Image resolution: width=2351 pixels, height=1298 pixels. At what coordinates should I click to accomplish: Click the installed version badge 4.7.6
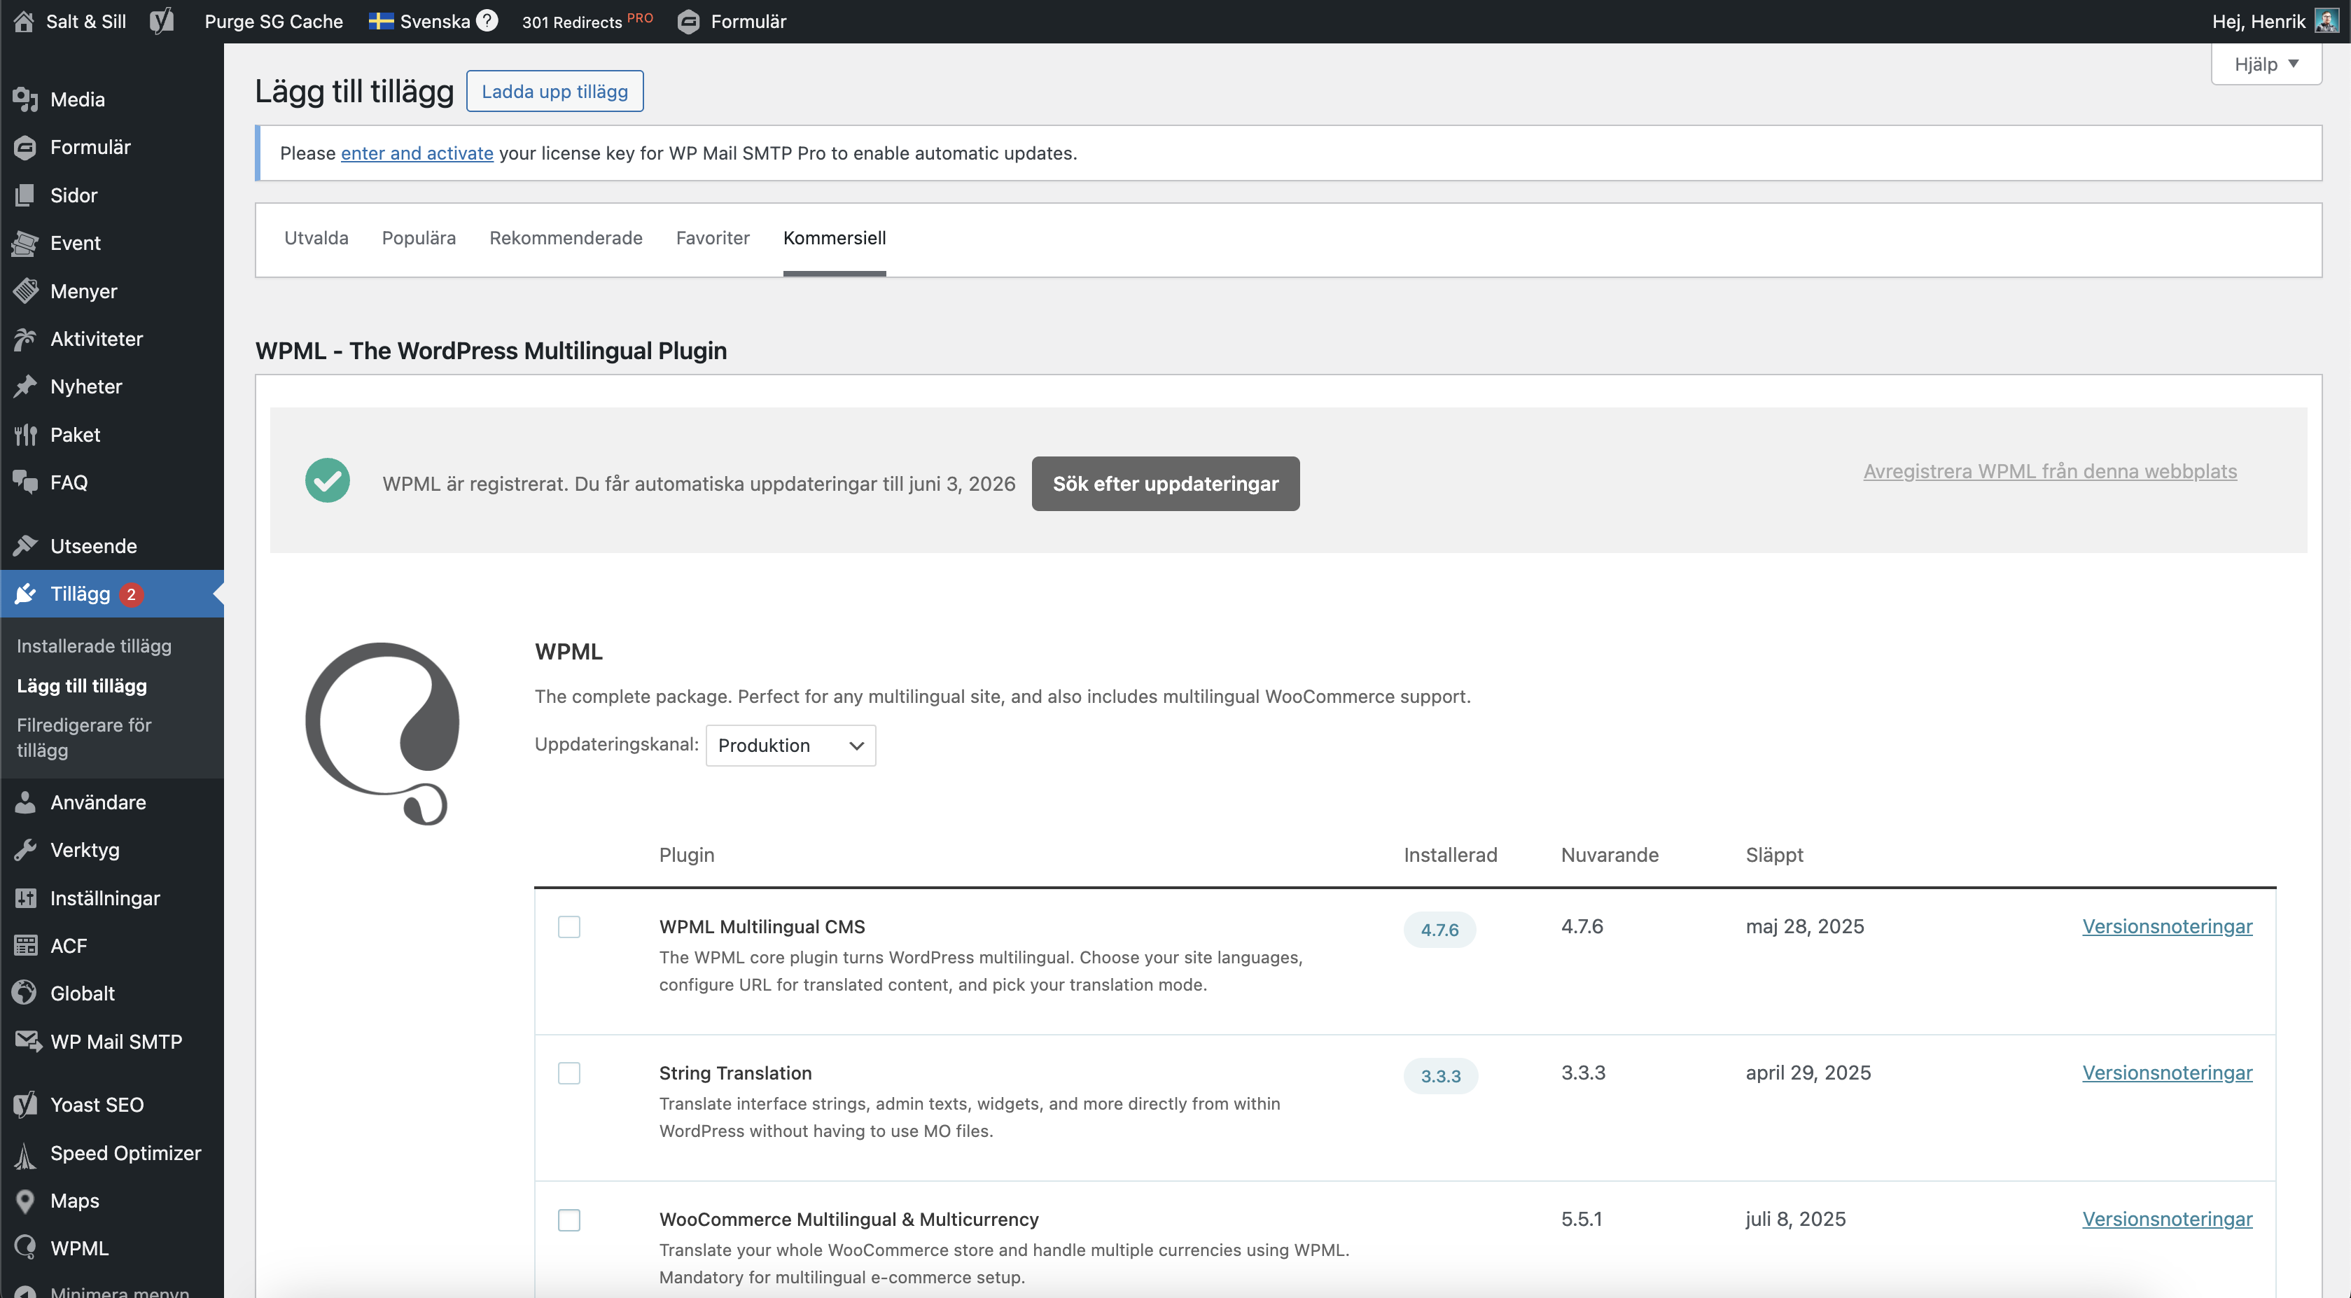click(x=1439, y=929)
